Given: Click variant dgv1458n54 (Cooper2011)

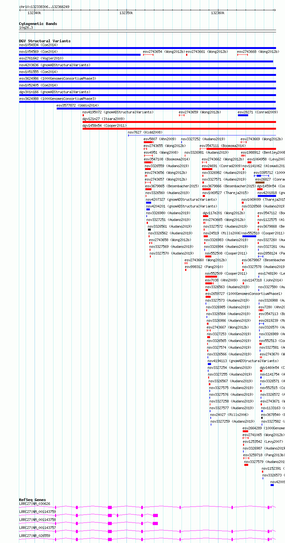Looking at the screenshot, I should coord(105,126).
